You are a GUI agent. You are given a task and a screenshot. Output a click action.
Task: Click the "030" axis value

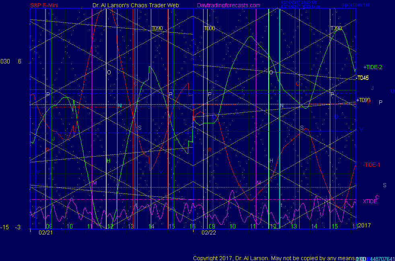(x=5, y=61)
